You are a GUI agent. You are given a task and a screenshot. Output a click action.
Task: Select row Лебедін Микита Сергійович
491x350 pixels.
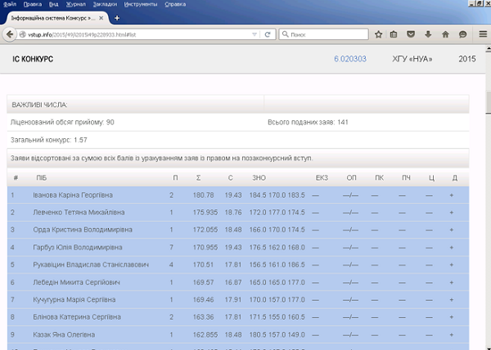238,282
